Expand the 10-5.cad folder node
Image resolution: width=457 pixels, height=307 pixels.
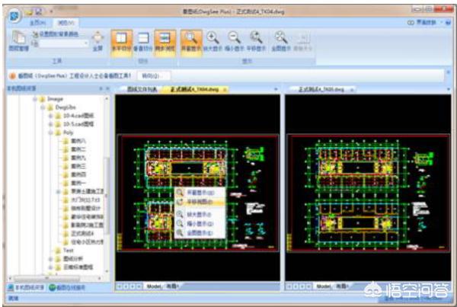(x=50, y=124)
